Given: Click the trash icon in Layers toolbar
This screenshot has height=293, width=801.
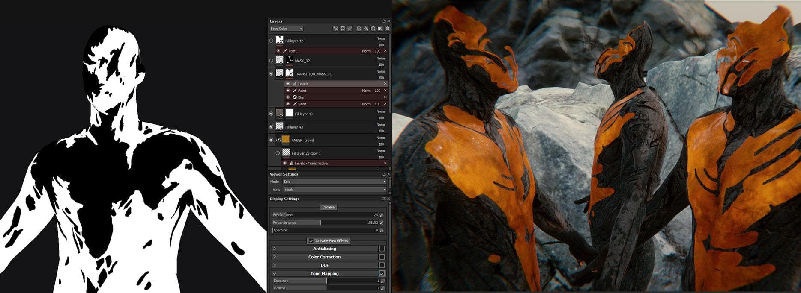Looking at the screenshot, I should [387, 29].
